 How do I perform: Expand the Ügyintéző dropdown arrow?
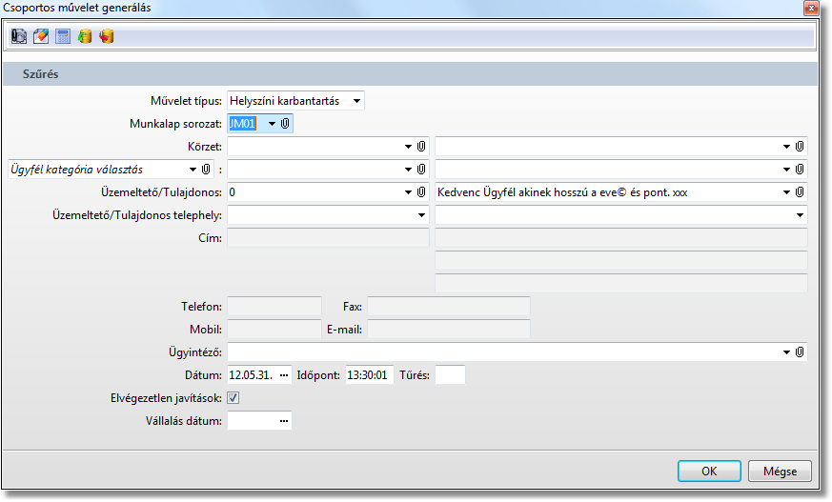point(786,352)
